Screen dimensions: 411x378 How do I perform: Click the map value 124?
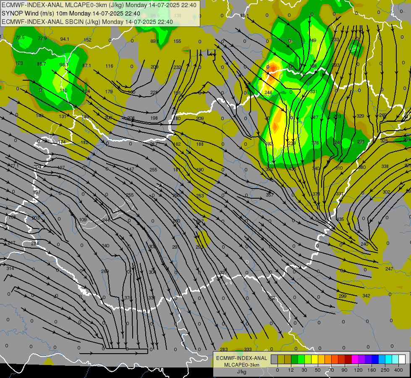click(86, 91)
